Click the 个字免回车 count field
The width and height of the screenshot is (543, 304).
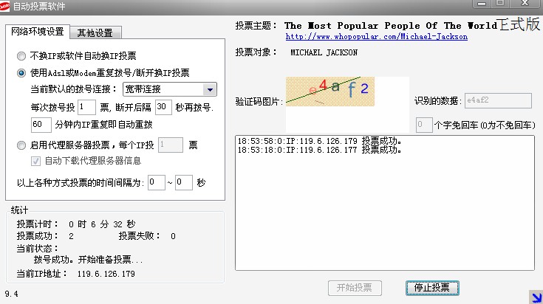[424, 125]
